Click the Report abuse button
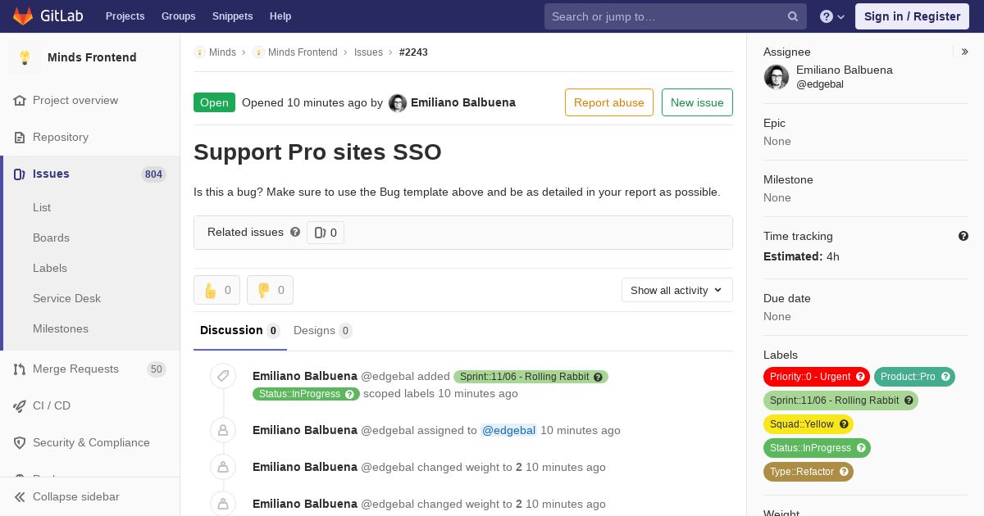This screenshot has width=984, height=516. click(609, 102)
